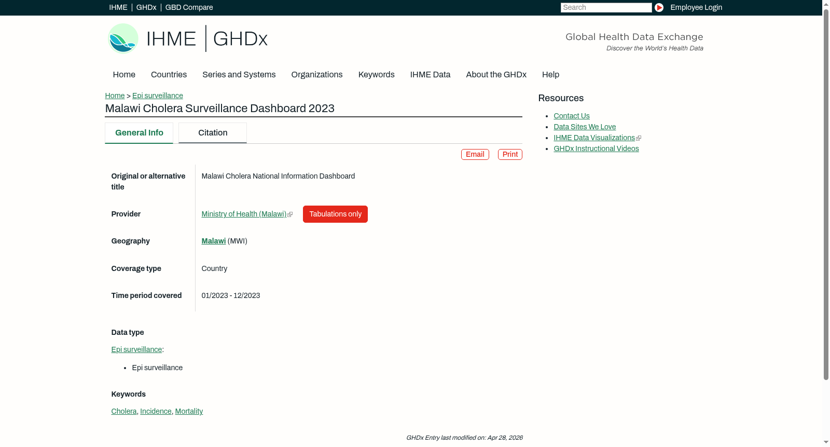Image resolution: width=830 pixels, height=447 pixels.
Task: Click the Email button
Action: [x=475, y=155]
